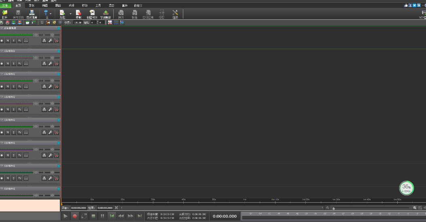Collapse the second track header triangle
This screenshot has width=426, height=222.
[2, 51]
